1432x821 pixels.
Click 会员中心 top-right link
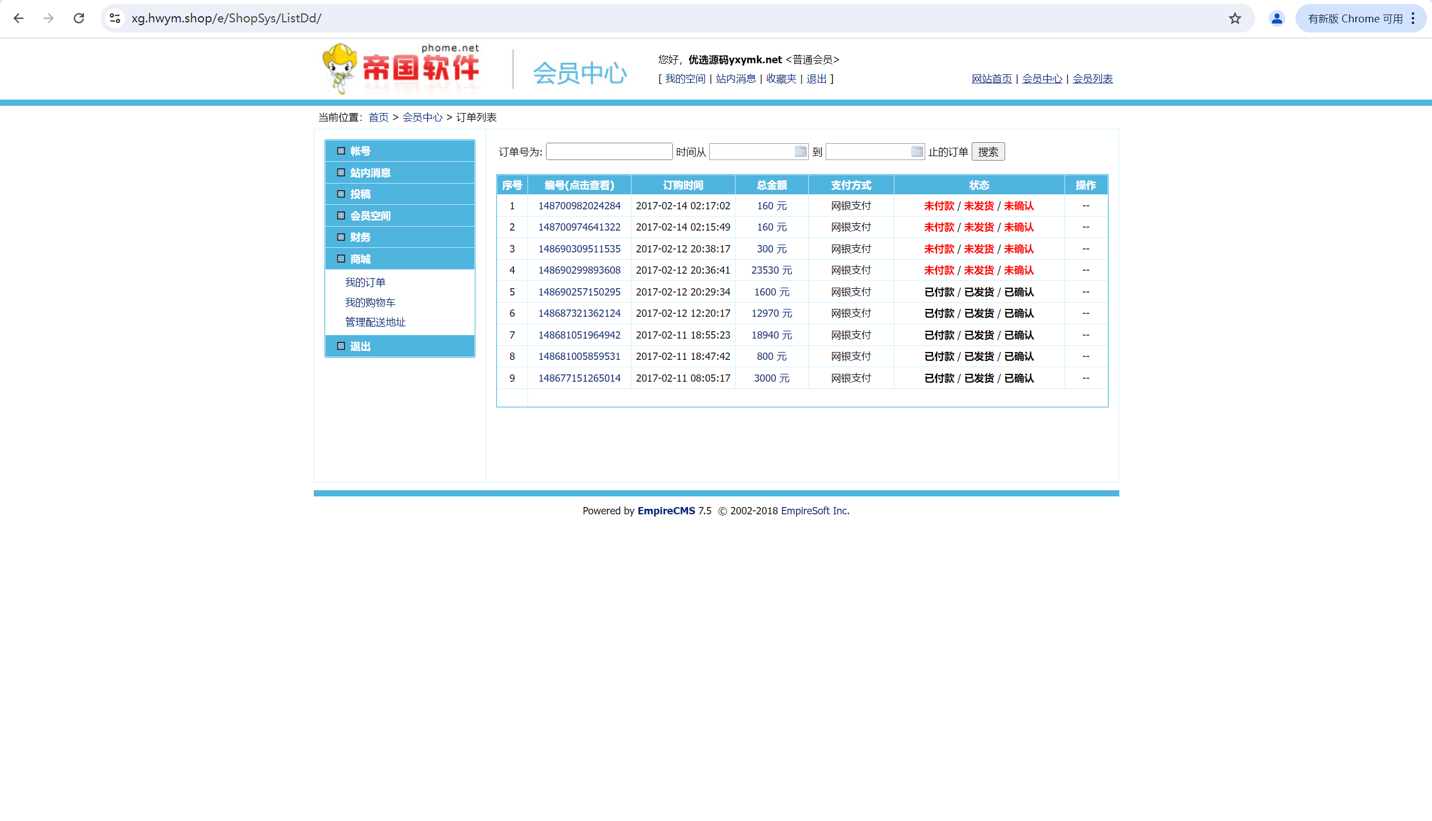point(1042,78)
